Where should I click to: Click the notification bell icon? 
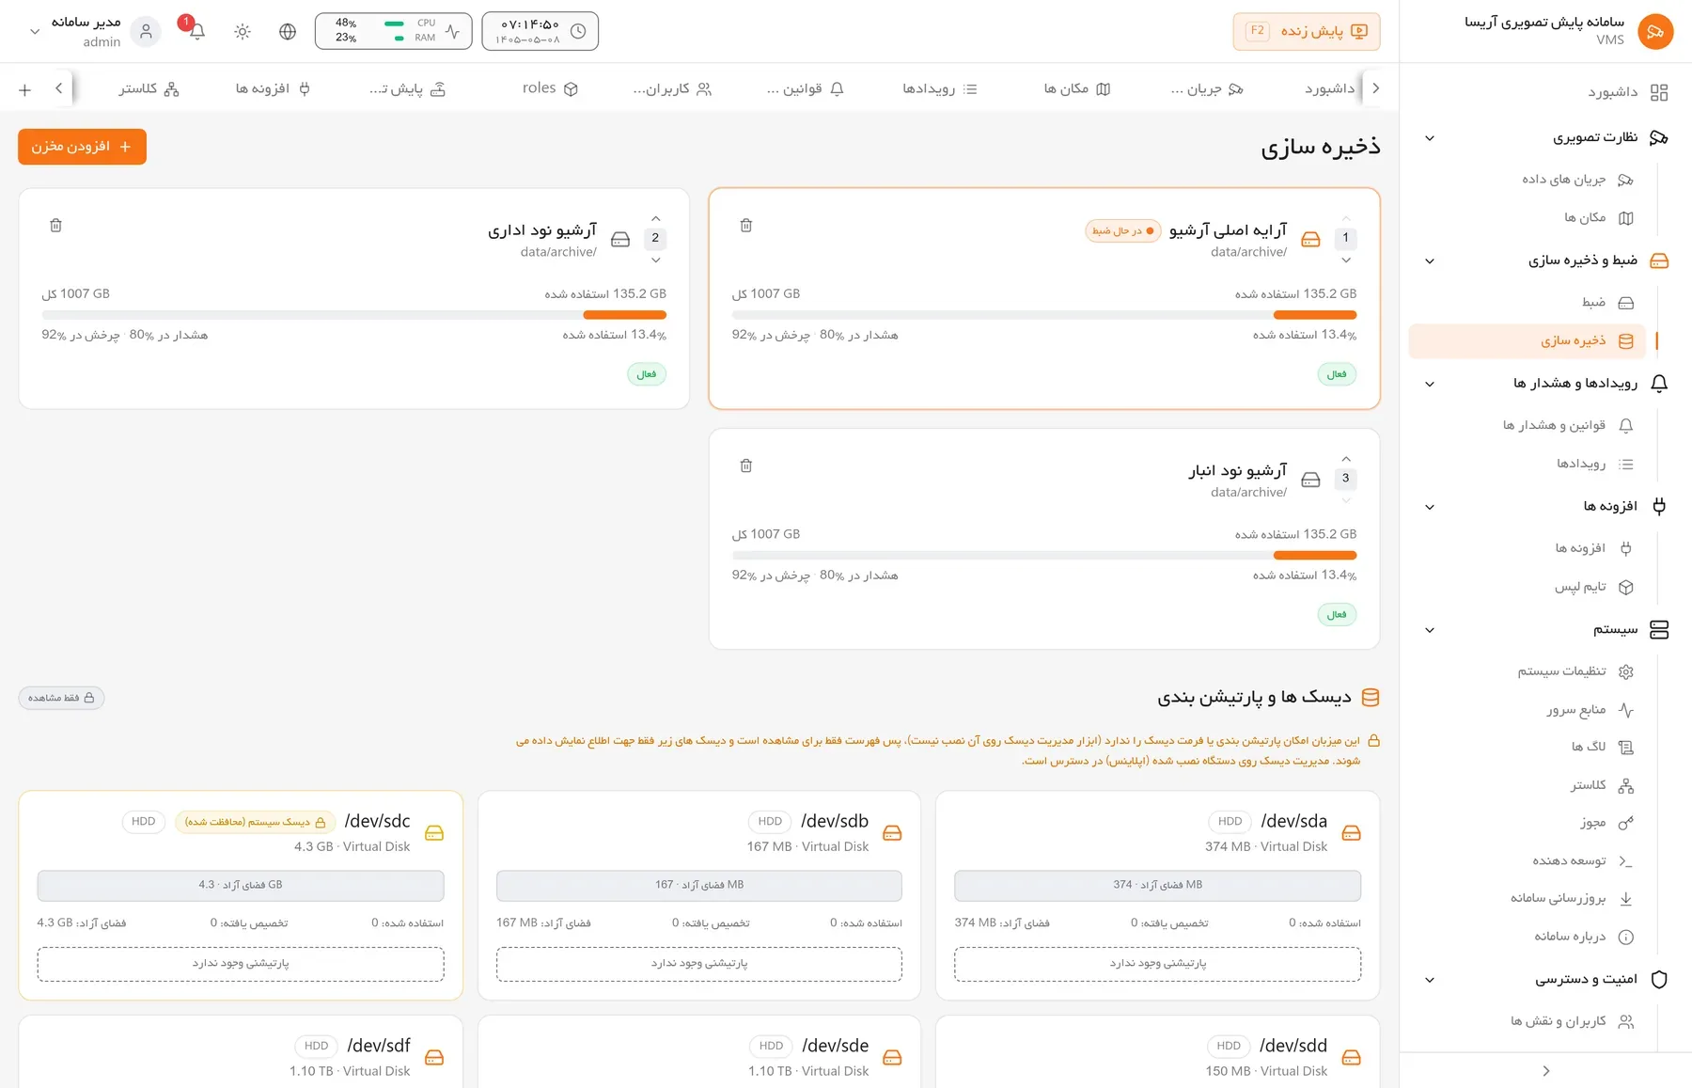196,31
